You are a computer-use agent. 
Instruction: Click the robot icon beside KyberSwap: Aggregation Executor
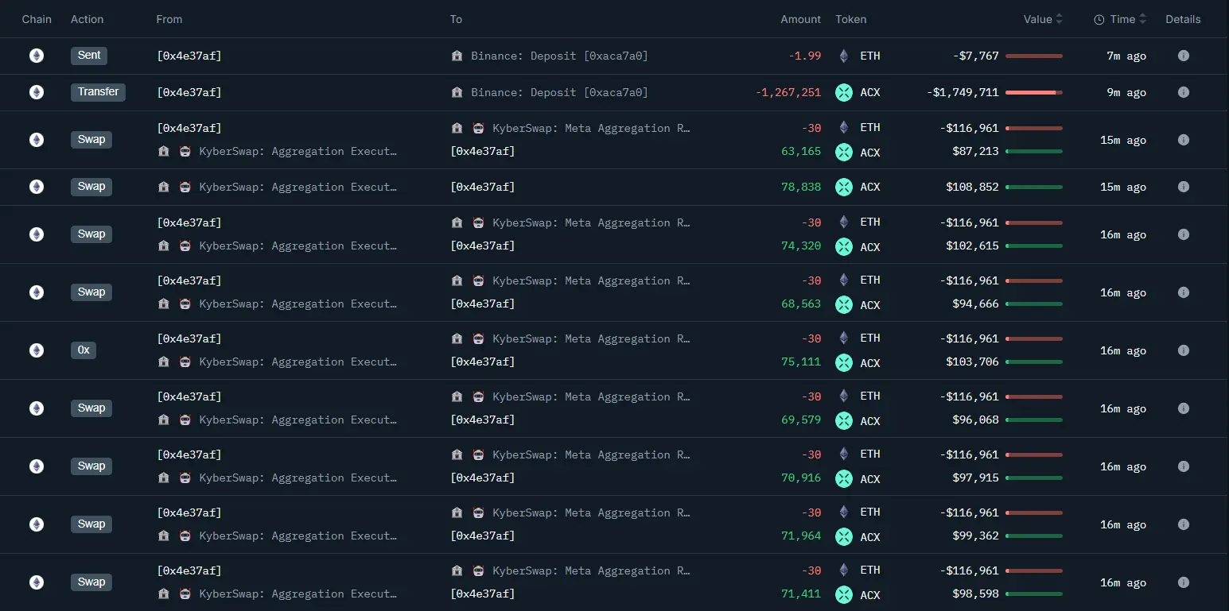point(185,151)
